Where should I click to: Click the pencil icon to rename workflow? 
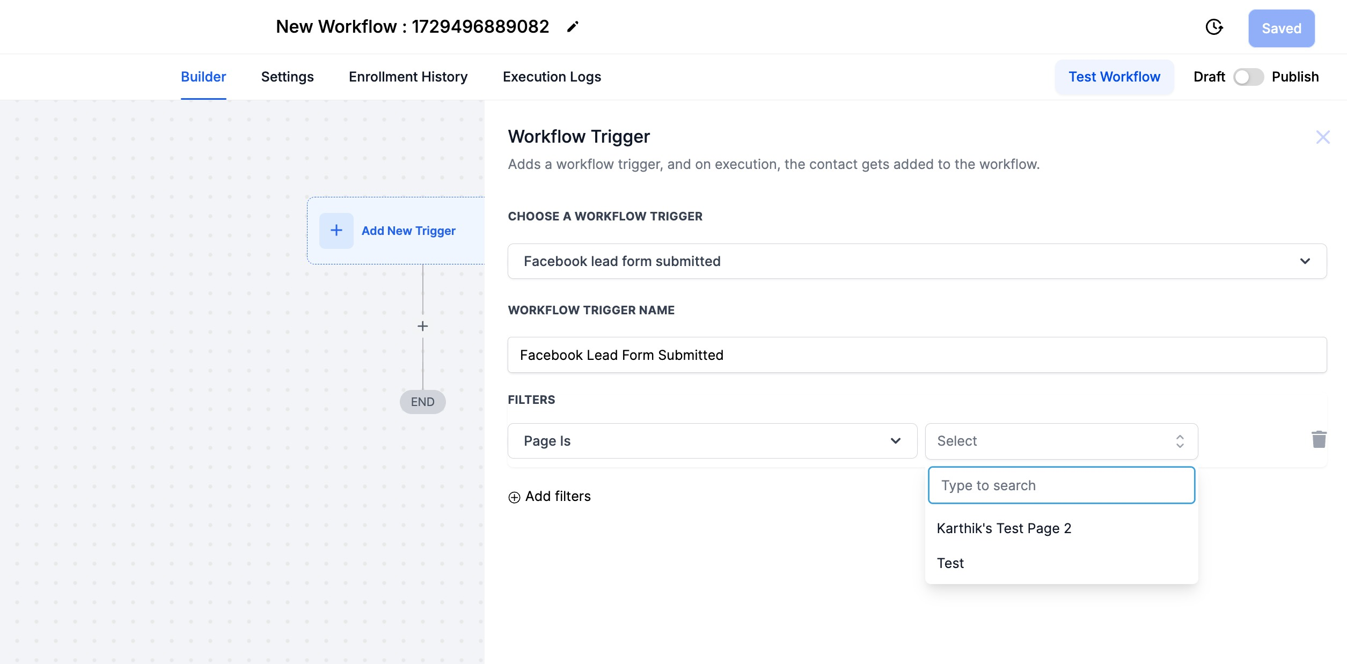point(573,27)
